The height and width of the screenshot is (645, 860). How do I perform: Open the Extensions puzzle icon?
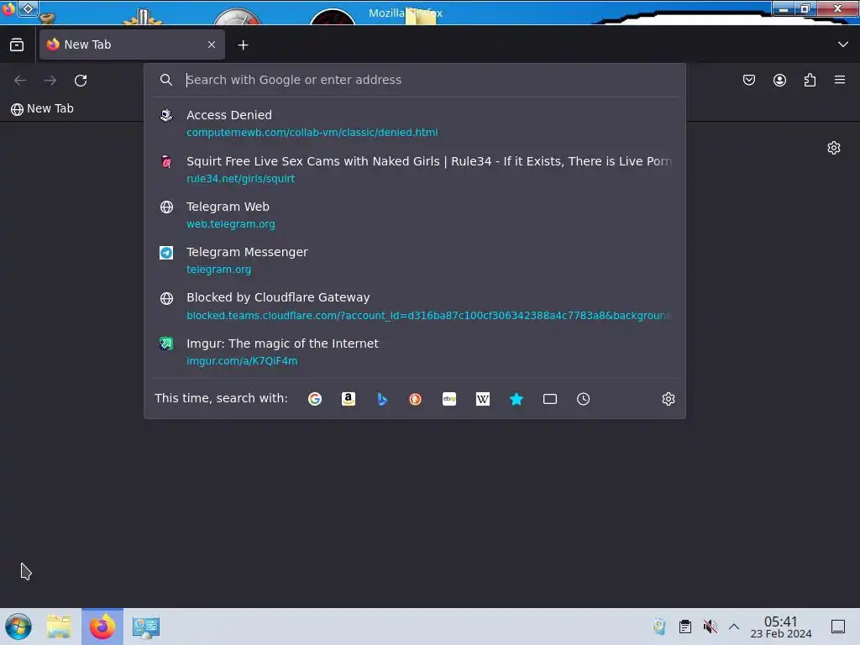(810, 80)
